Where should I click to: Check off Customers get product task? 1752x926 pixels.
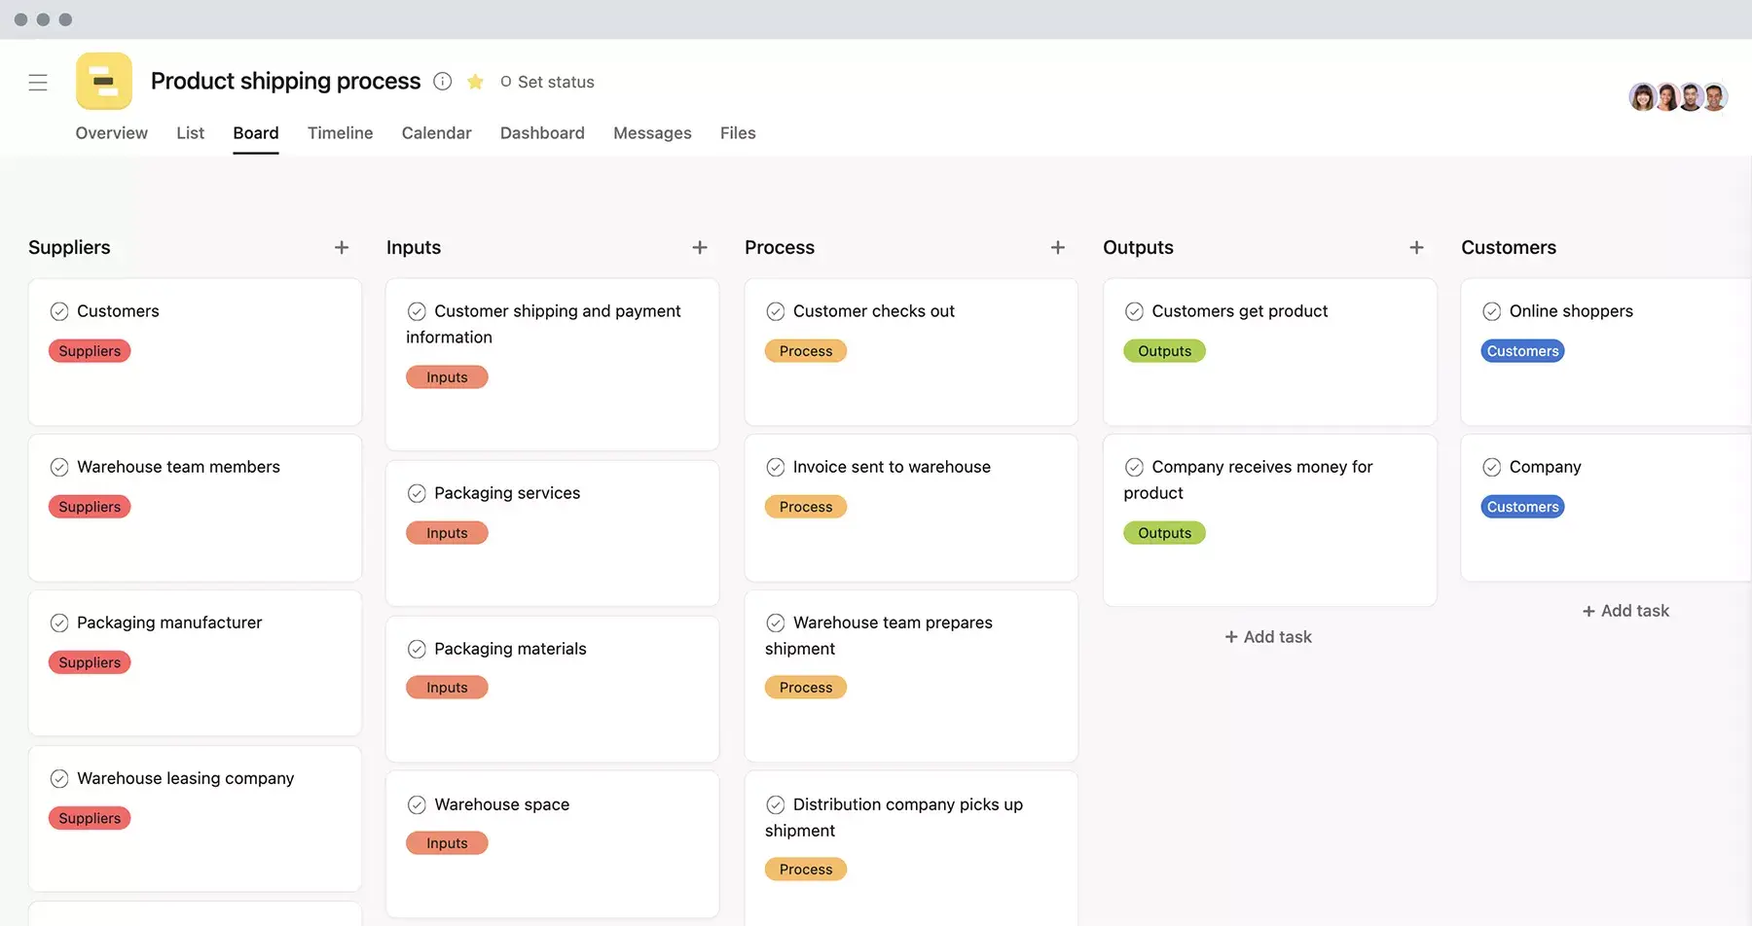pyautogui.click(x=1134, y=311)
